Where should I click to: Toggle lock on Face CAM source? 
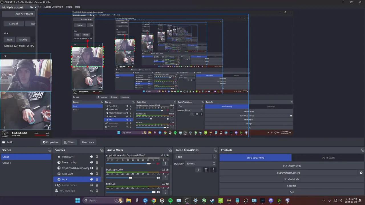click(x=97, y=174)
